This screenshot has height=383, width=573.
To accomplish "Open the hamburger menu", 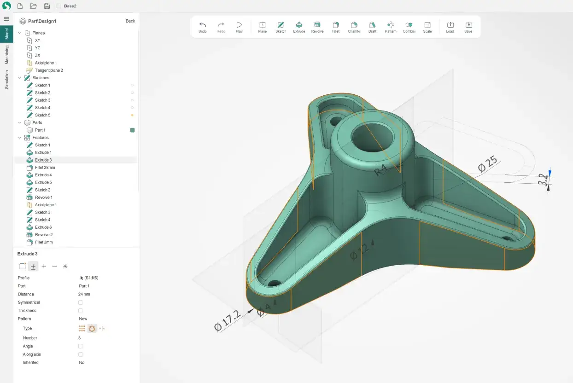I will pos(6,18).
